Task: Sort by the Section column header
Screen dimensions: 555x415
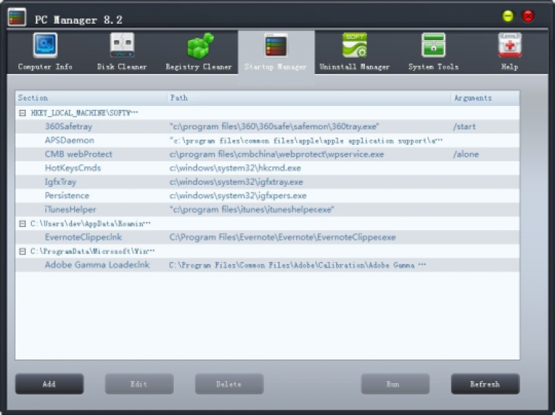Action: pyautogui.click(x=90, y=98)
